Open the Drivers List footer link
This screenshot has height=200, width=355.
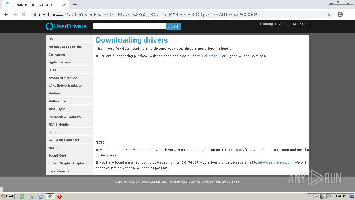(224, 182)
